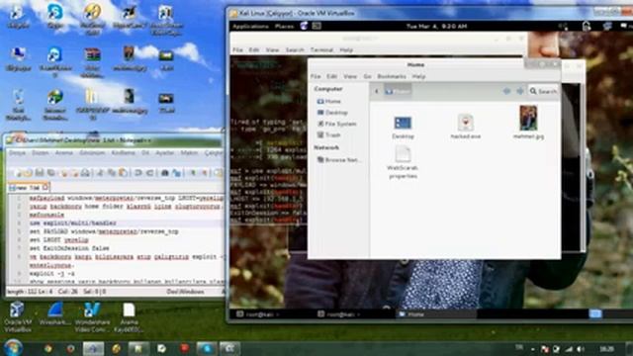Close the new 1.txt tab in Notepad++
This screenshot has width=633, height=356.
tap(45, 187)
